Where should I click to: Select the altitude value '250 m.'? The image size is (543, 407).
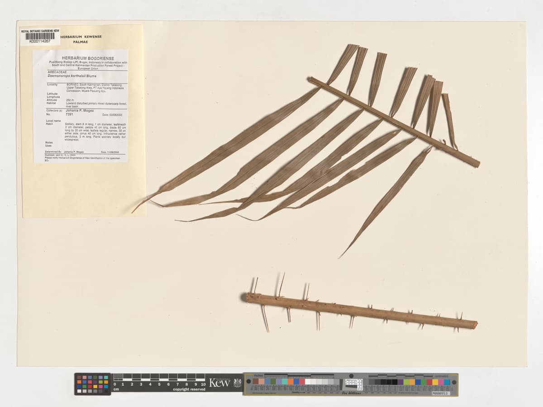70,100
